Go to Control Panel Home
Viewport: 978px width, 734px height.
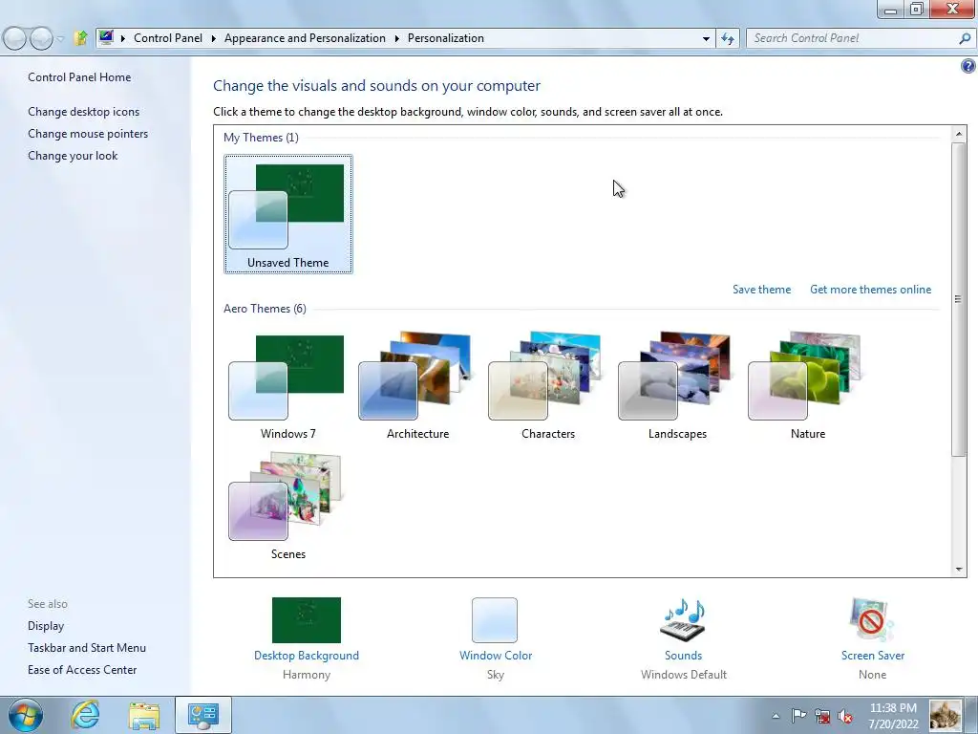(79, 77)
